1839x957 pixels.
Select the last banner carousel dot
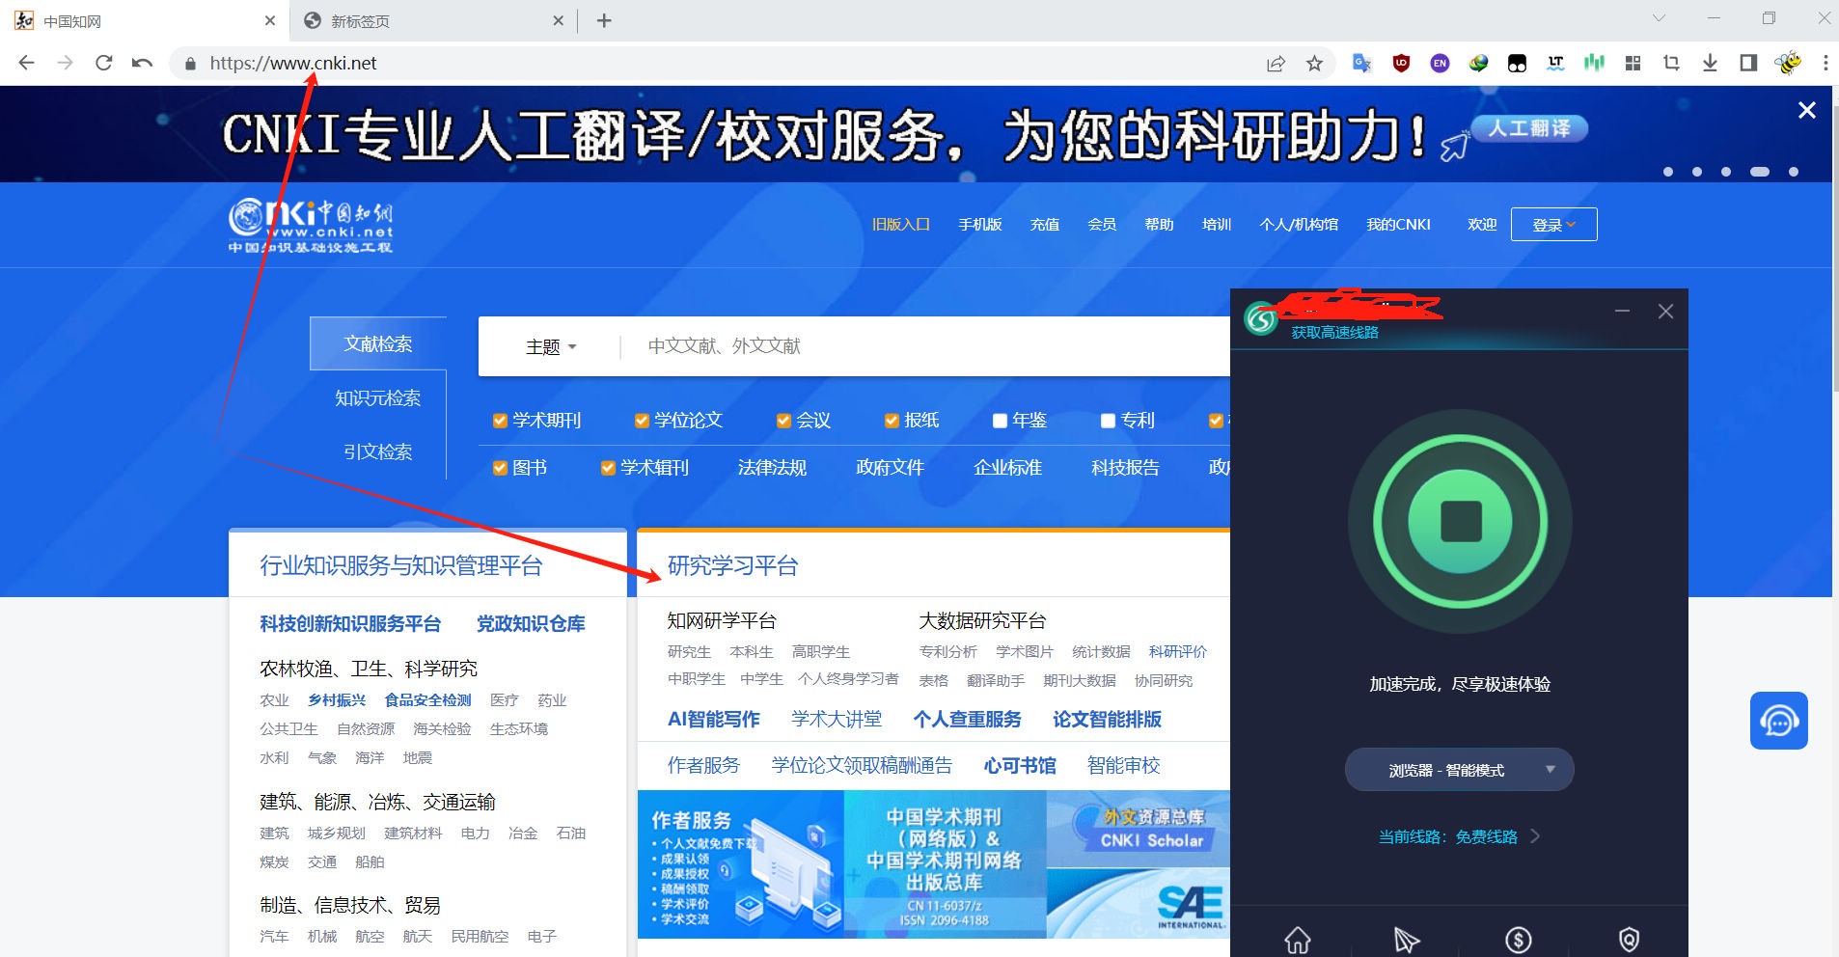pos(1794,172)
